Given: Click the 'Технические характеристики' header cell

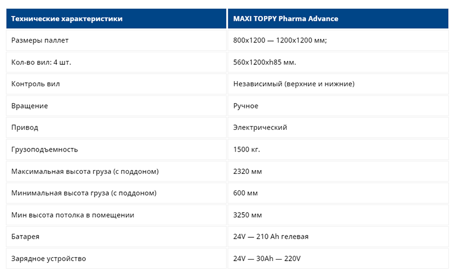Looking at the screenshot, I should (x=116, y=19).
